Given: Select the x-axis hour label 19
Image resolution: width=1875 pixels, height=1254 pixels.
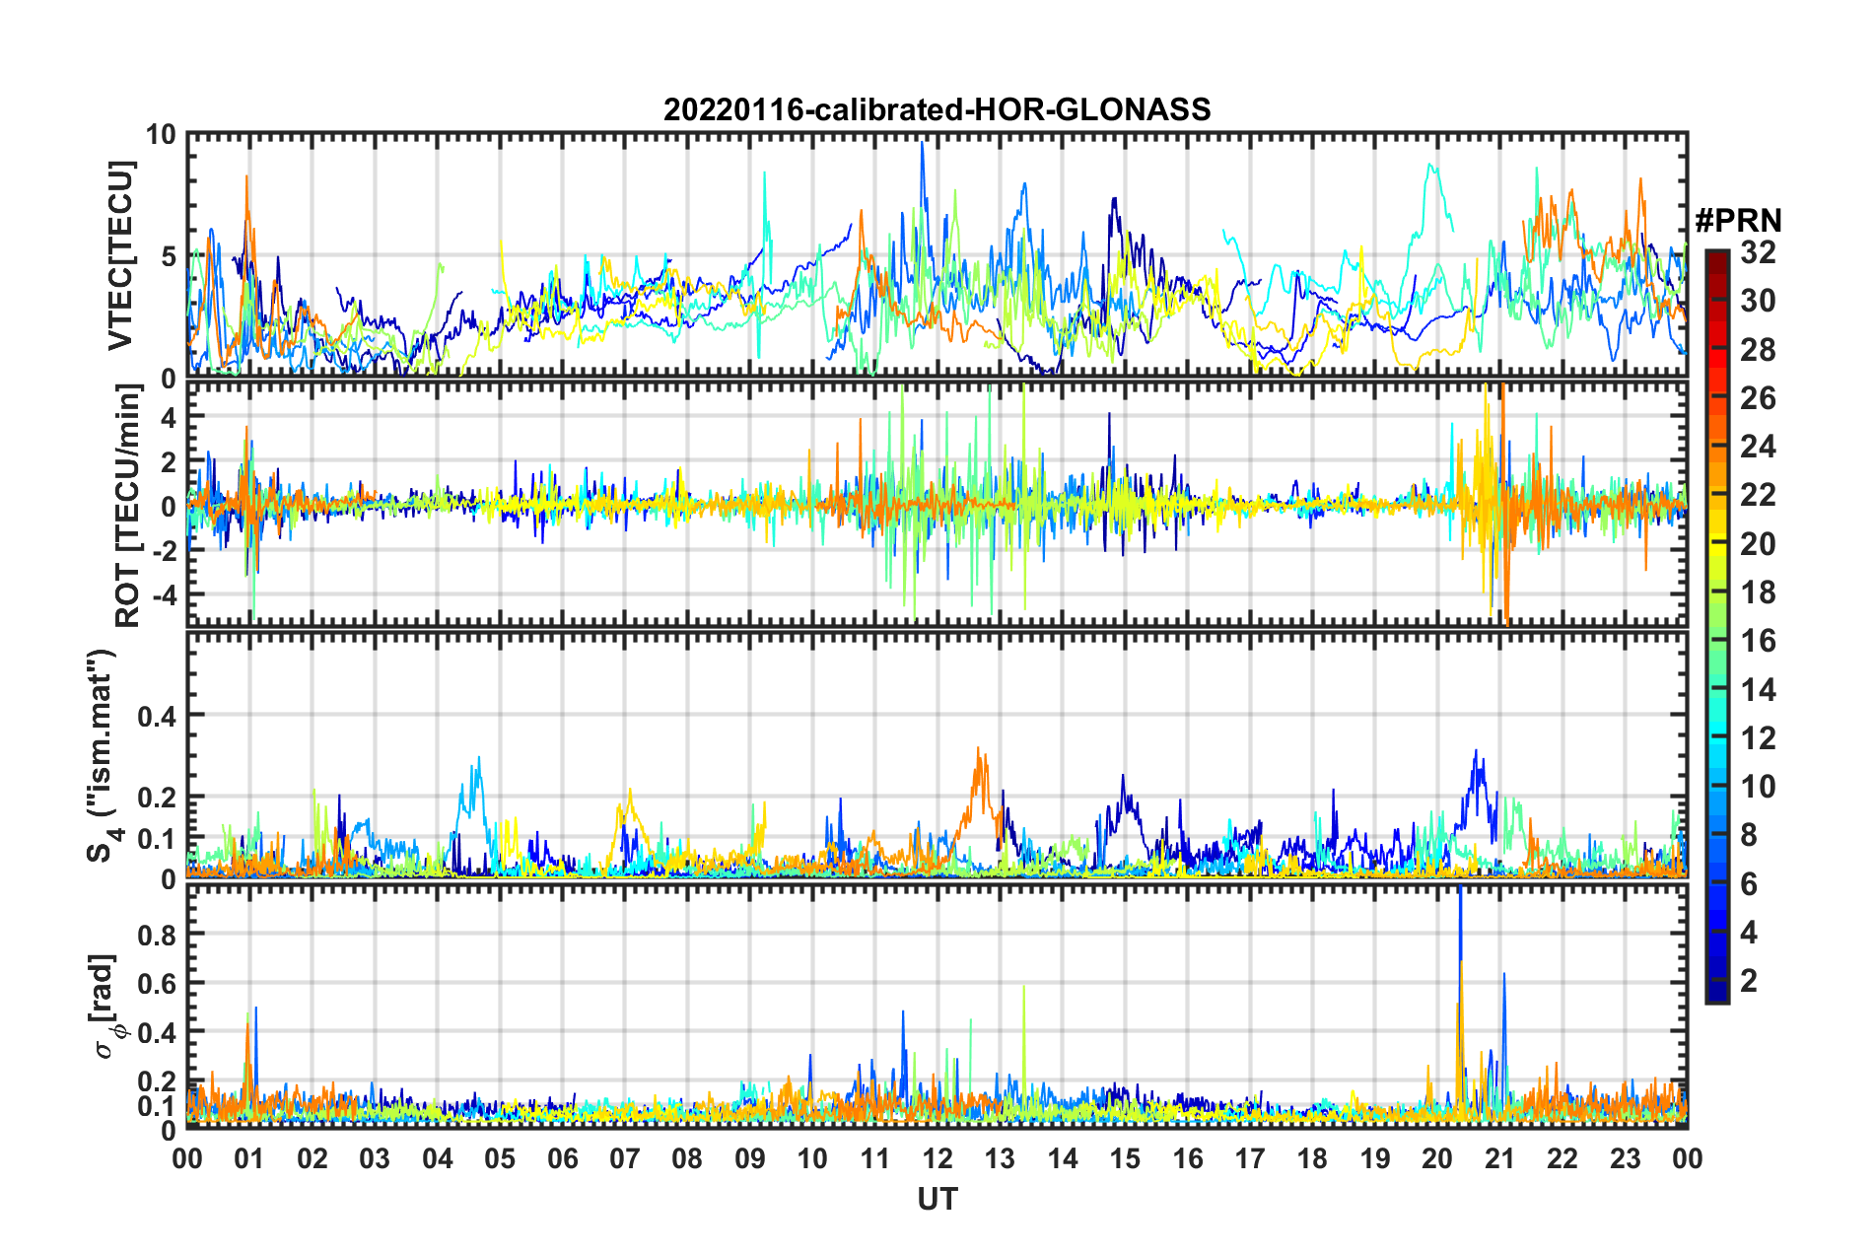Looking at the screenshot, I should coord(1375,1158).
